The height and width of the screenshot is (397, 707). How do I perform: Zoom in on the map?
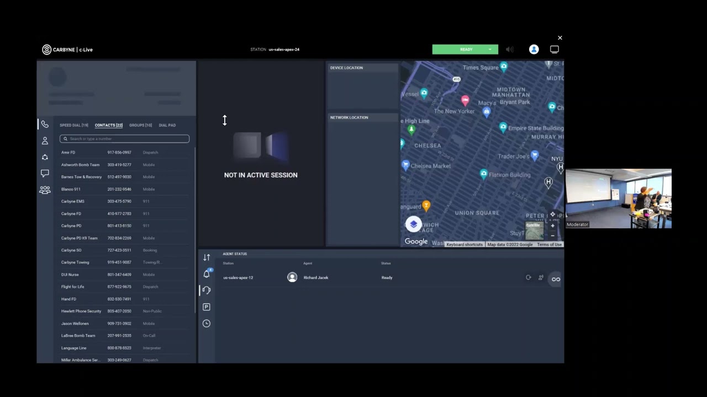pos(552,226)
